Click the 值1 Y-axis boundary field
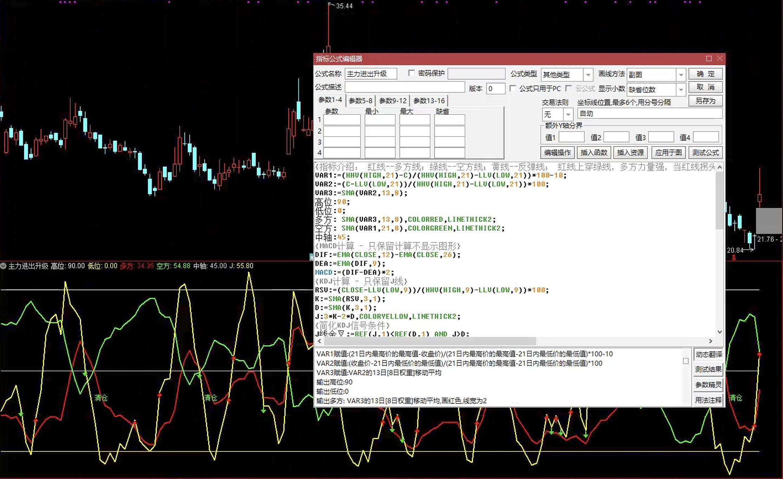The width and height of the screenshot is (783, 479). pyautogui.click(x=572, y=137)
